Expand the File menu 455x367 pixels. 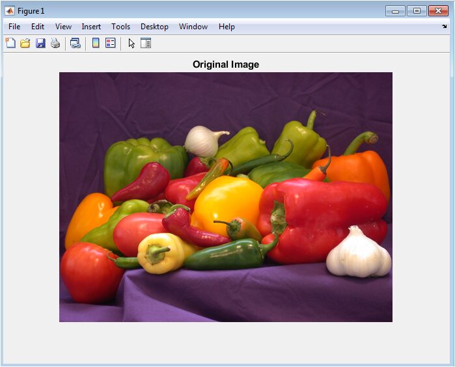[14, 27]
